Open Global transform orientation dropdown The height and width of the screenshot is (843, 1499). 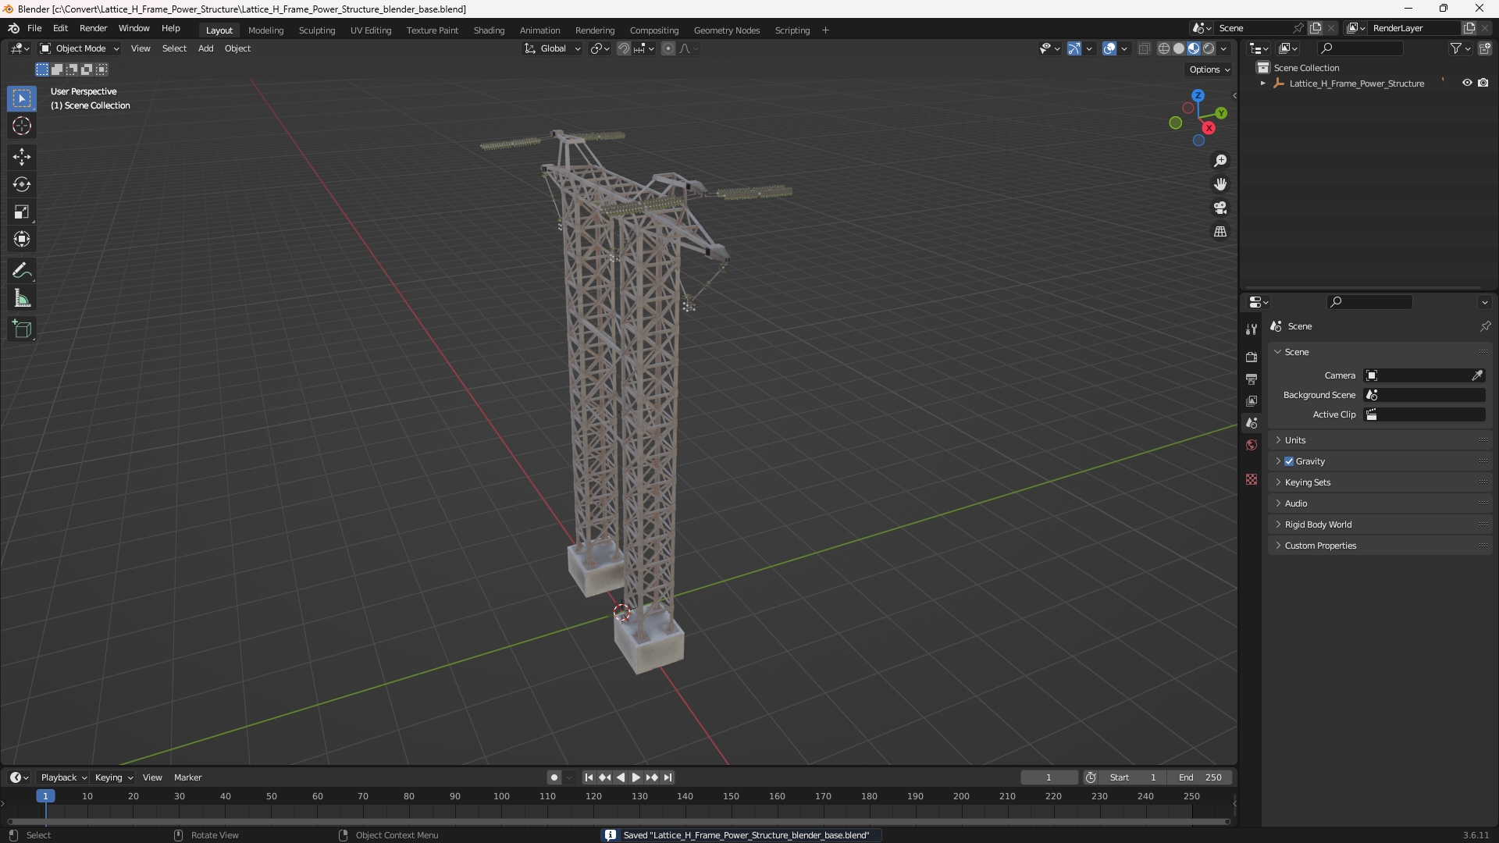coord(553,48)
